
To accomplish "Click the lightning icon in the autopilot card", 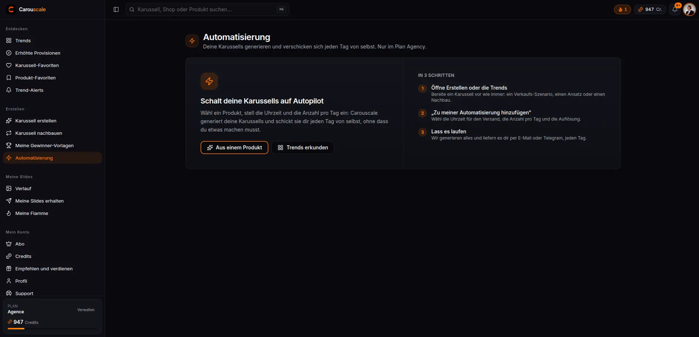I will [209, 81].
